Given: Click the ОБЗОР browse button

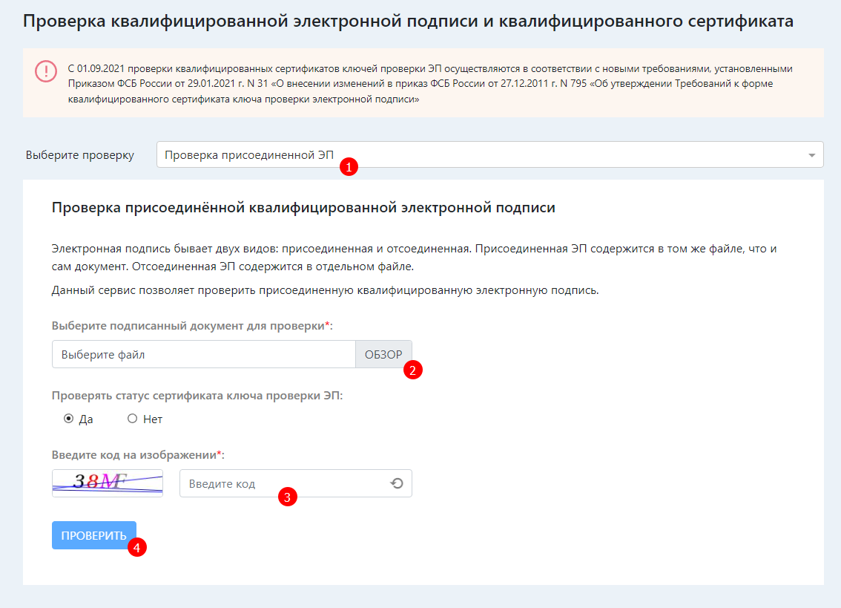Looking at the screenshot, I should tap(383, 355).
